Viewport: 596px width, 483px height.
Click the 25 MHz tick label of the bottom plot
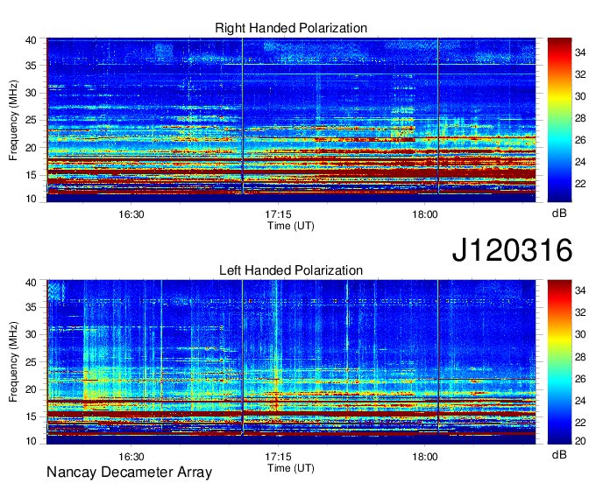[31, 362]
